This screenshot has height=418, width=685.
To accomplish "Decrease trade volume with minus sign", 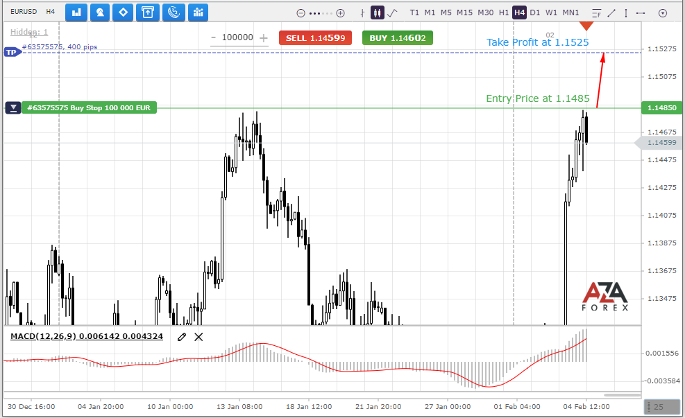I will click(x=213, y=38).
